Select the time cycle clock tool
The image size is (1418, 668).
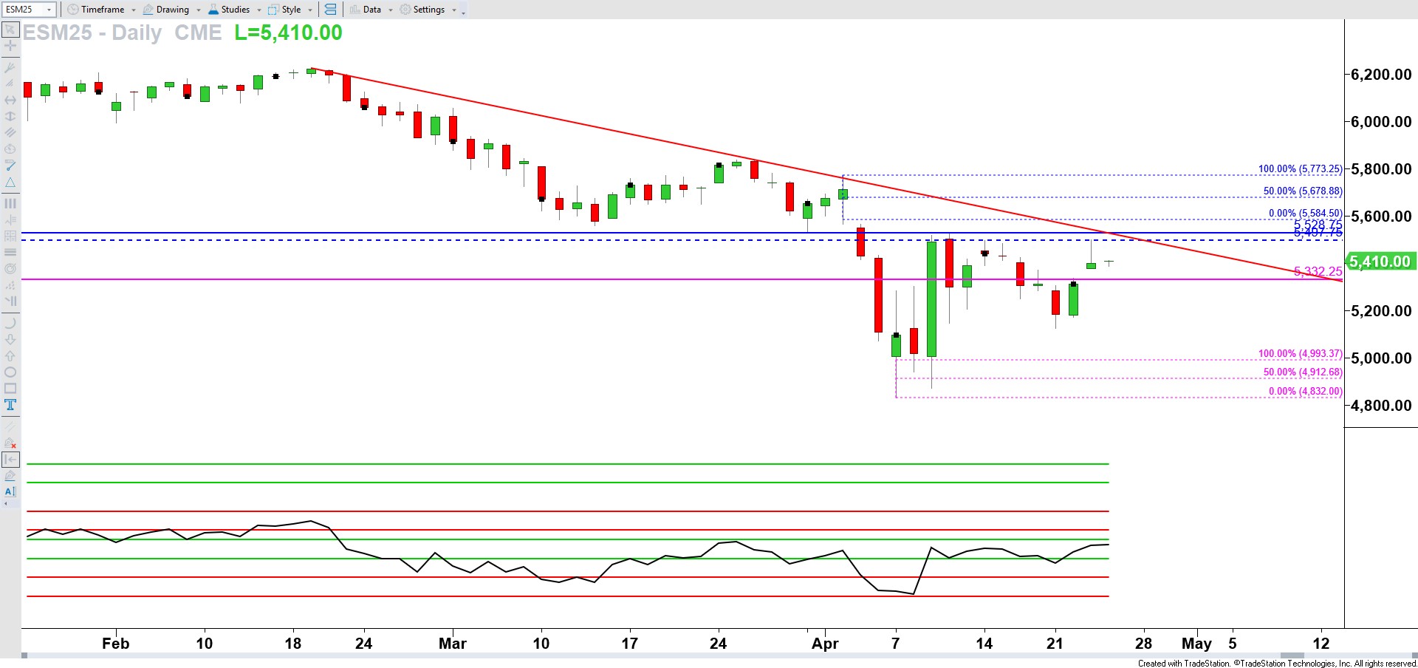10,149
